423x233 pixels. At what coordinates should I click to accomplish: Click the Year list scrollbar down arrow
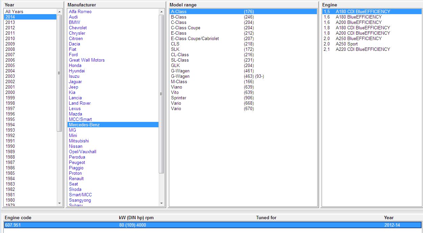(x=59, y=203)
